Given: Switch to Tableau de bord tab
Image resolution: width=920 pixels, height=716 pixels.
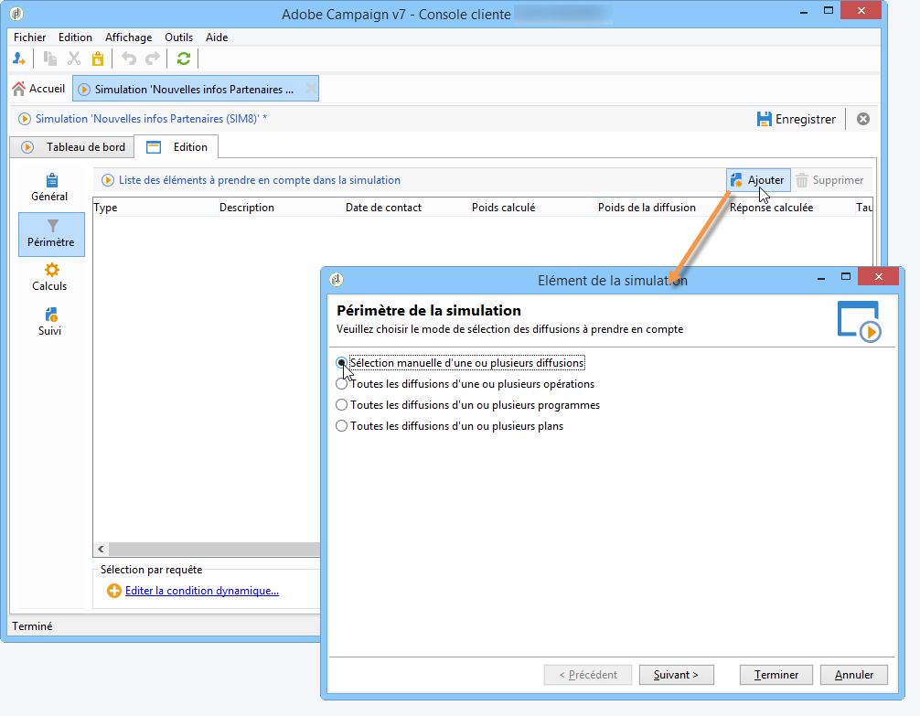Looking at the screenshot, I should click(73, 147).
